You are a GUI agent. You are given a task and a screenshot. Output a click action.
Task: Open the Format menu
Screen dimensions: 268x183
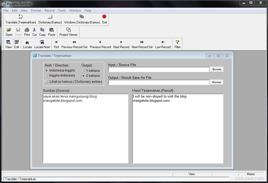(x=36, y=11)
